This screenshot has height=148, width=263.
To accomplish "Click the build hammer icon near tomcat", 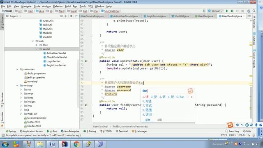I will coord(204,11).
